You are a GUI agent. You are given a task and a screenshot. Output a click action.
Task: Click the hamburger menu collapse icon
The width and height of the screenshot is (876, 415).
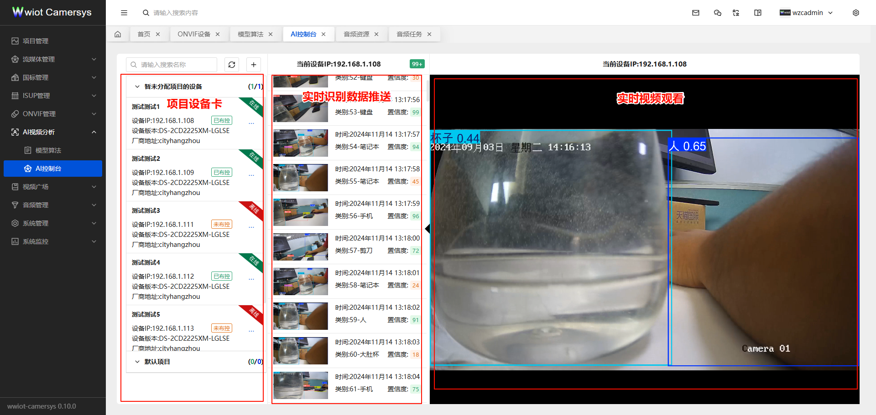(x=124, y=13)
